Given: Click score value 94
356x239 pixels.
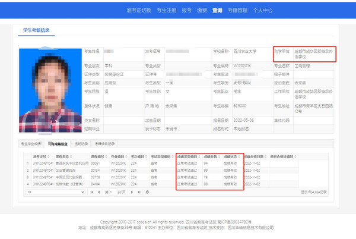Looking at the screenshot, I should tap(206, 163).
